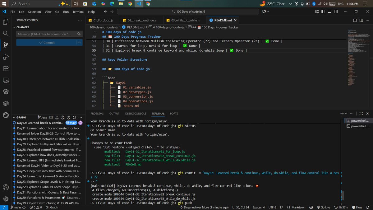Toggle Primary Side Bar visibility
The image size is (373, 210).
(x=324, y=12)
